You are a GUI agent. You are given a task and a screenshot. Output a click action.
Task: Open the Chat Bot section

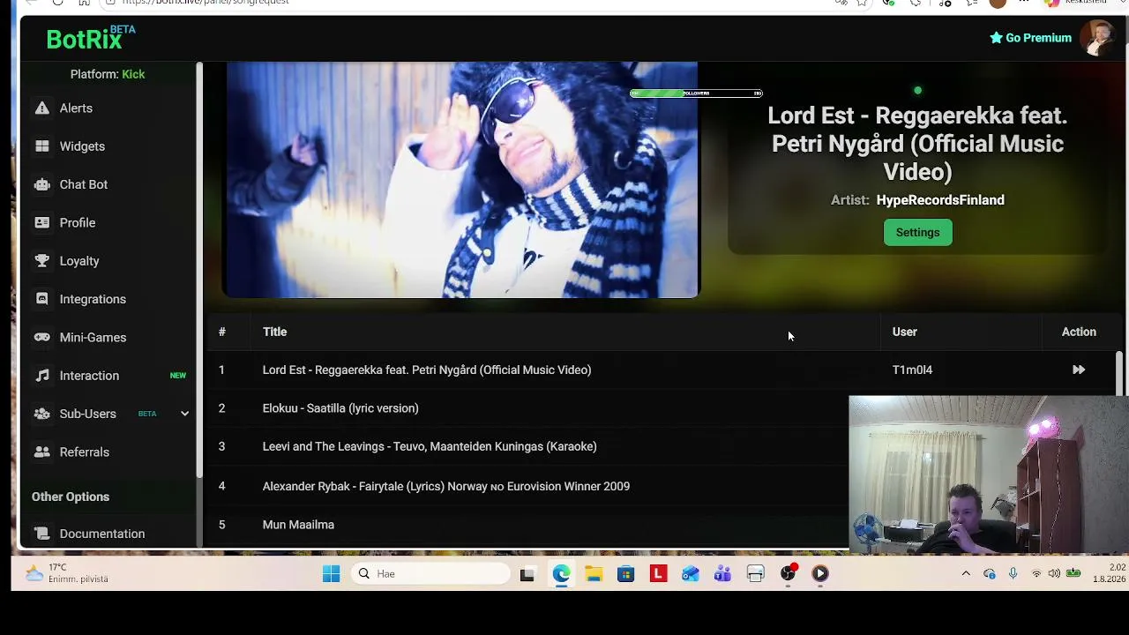[84, 184]
